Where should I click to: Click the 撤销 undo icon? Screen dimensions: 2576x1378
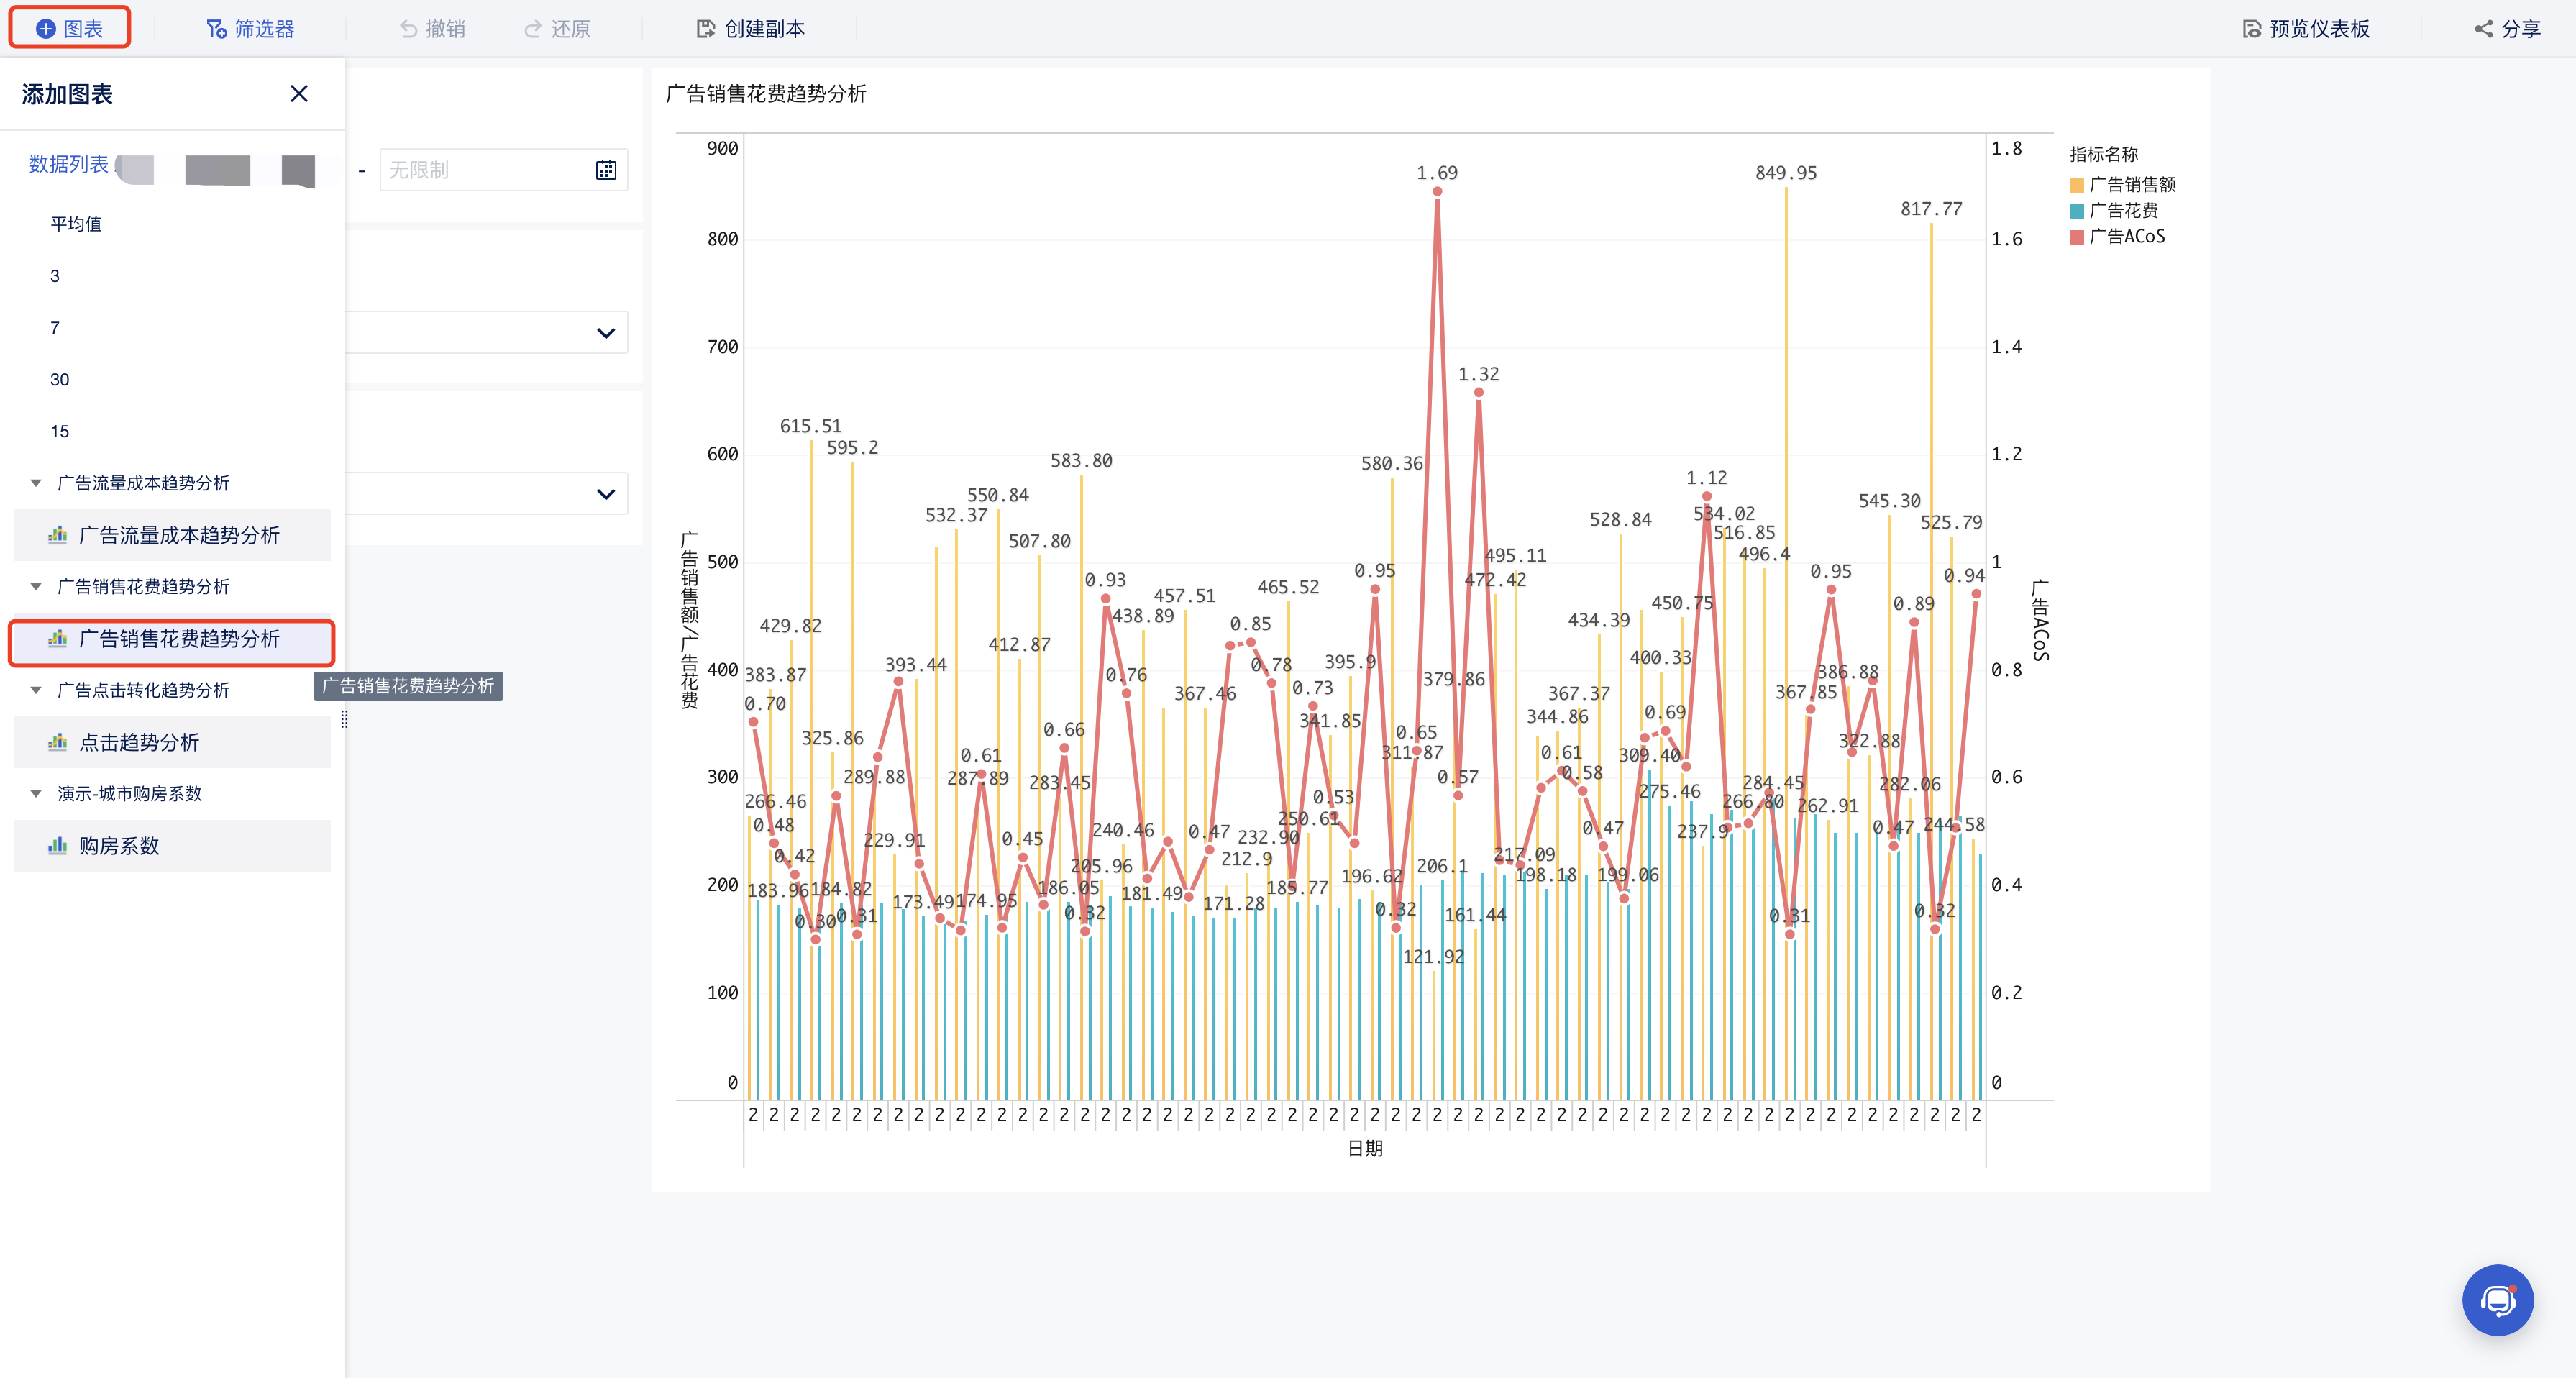[x=409, y=28]
